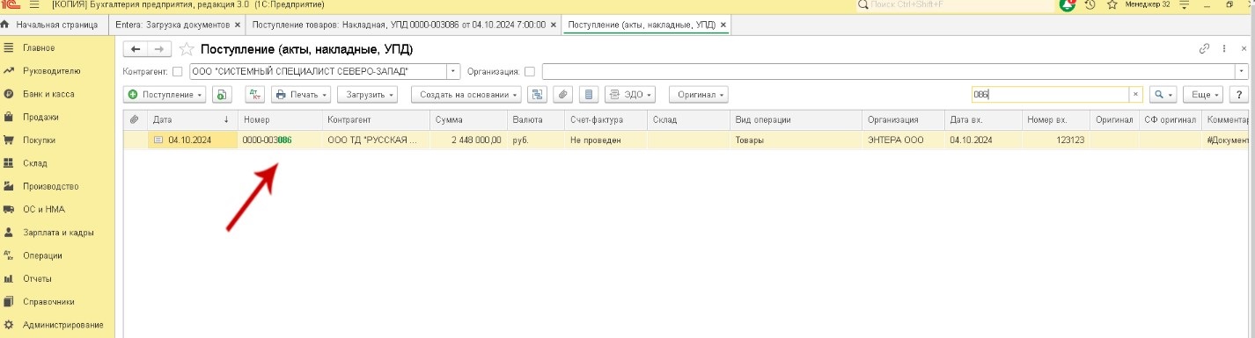Close the Поступление товаров: Накладная tab
The height and width of the screenshot is (338, 1255).
554,25
